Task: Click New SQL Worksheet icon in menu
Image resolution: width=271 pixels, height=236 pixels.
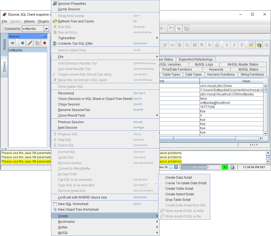Action: click(55, 204)
